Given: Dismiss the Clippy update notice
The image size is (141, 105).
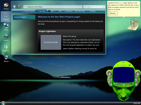Looking at the screenshot, I should click(x=113, y=13).
